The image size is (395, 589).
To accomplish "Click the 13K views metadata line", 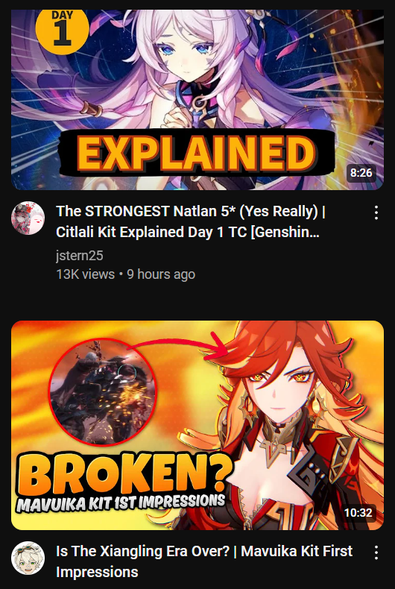I will click(x=125, y=274).
